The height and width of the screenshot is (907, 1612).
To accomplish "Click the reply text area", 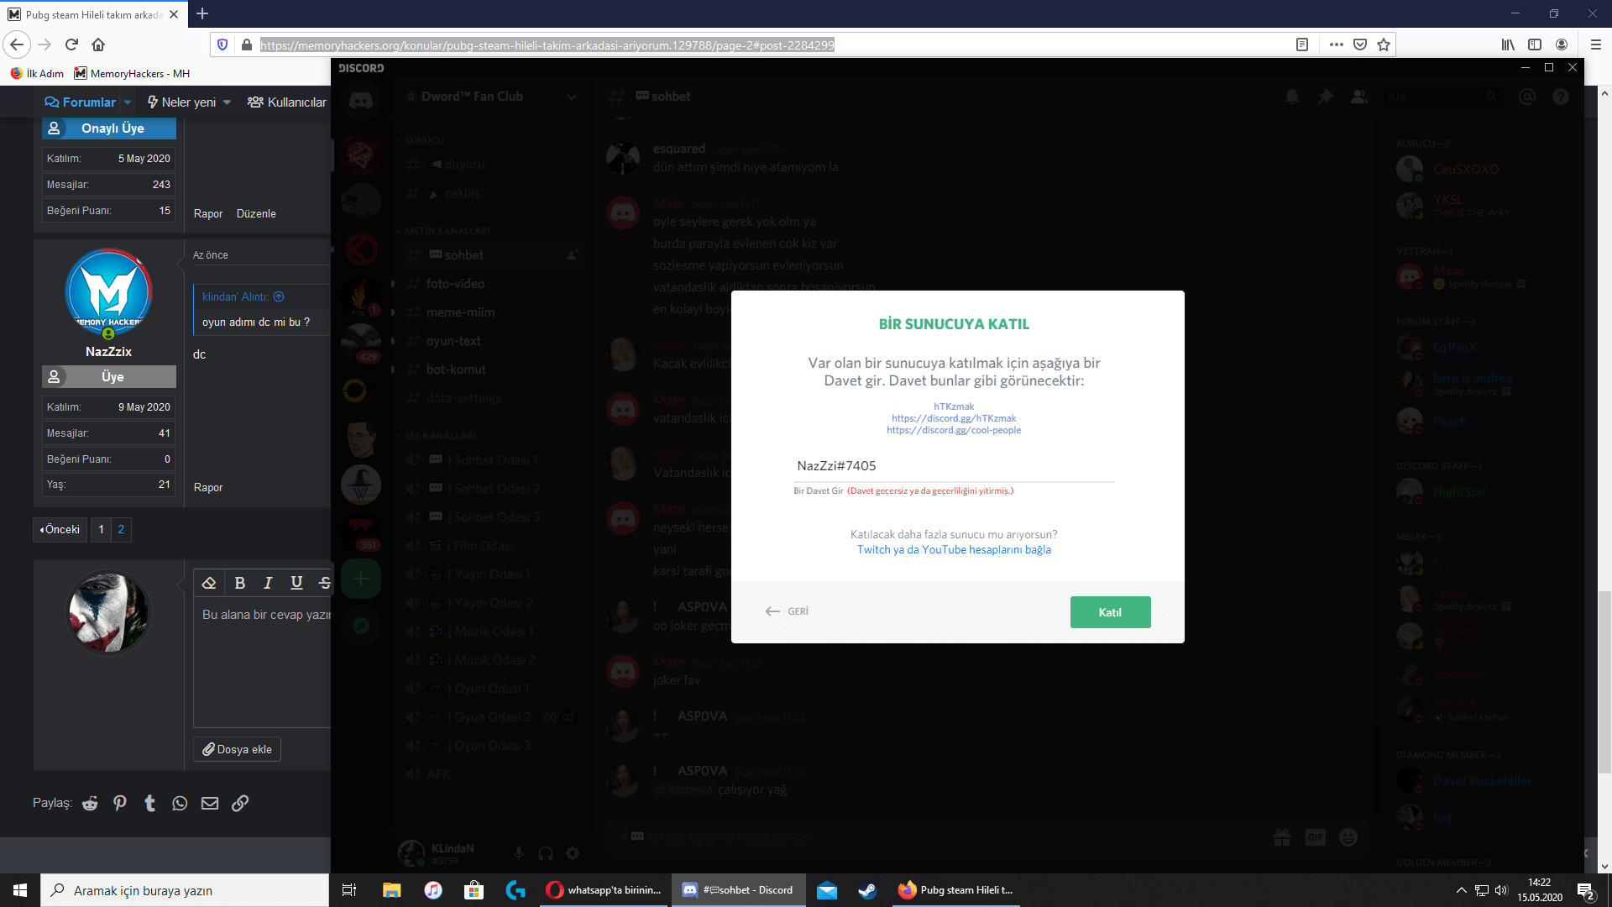I will (x=262, y=663).
